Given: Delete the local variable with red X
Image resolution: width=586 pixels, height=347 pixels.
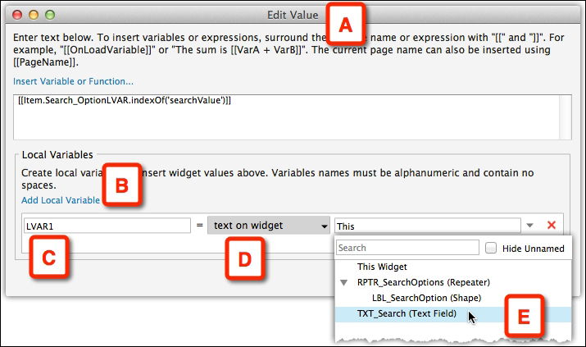Looking at the screenshot, I should coord(552,226).
